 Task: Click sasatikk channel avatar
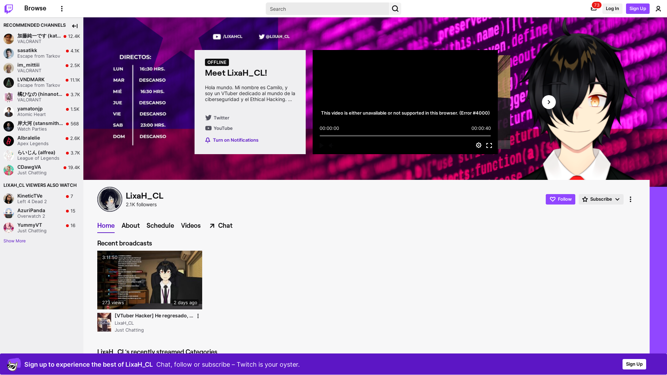[9, 53]
